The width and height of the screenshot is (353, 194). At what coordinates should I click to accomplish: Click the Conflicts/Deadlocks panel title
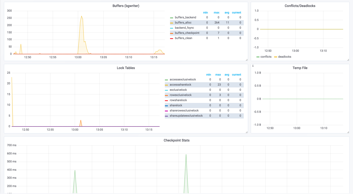pyautogui.click(x=300, y=6)
